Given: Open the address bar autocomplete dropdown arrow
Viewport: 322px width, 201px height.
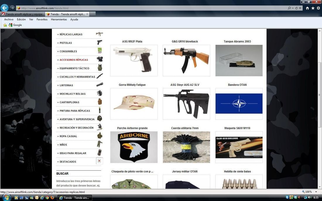Looking at the screenshot, I should (293, 8).
